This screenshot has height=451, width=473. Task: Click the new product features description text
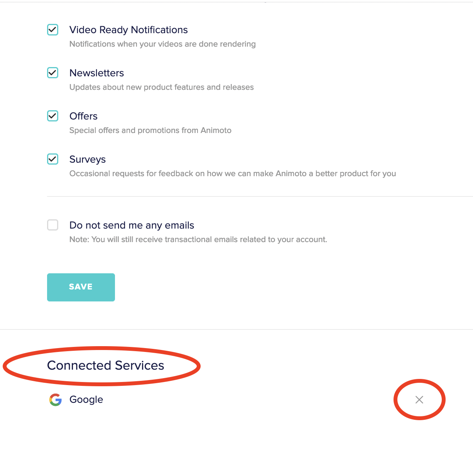pos(162,87)
